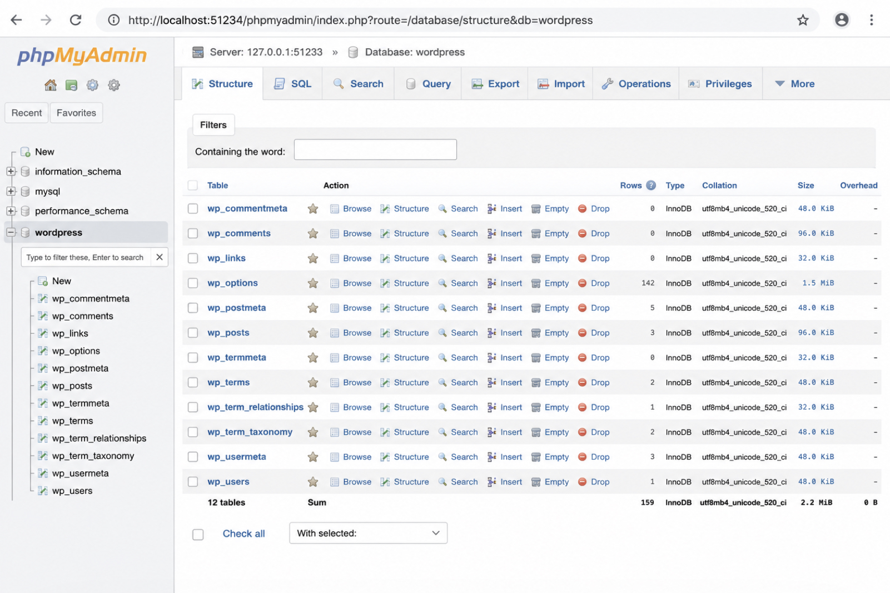Open the Query tab
Image resolution: width=890 pixels, height=593 pixels.
[428, 84]
